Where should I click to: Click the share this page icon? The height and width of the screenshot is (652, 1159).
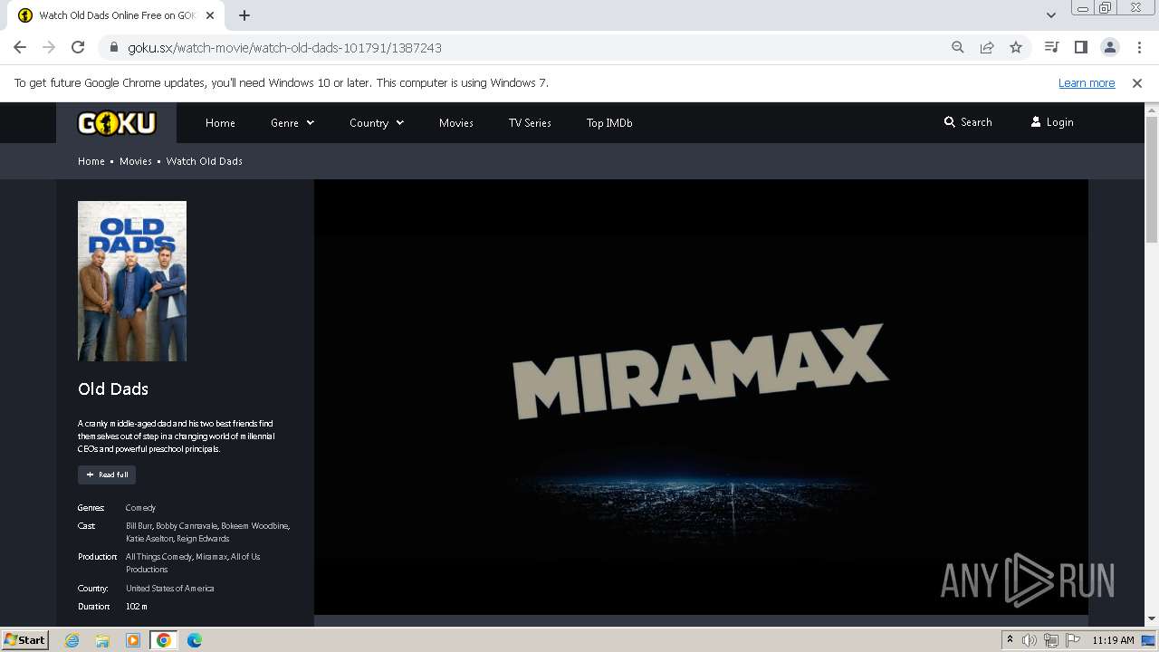point(987,47)
